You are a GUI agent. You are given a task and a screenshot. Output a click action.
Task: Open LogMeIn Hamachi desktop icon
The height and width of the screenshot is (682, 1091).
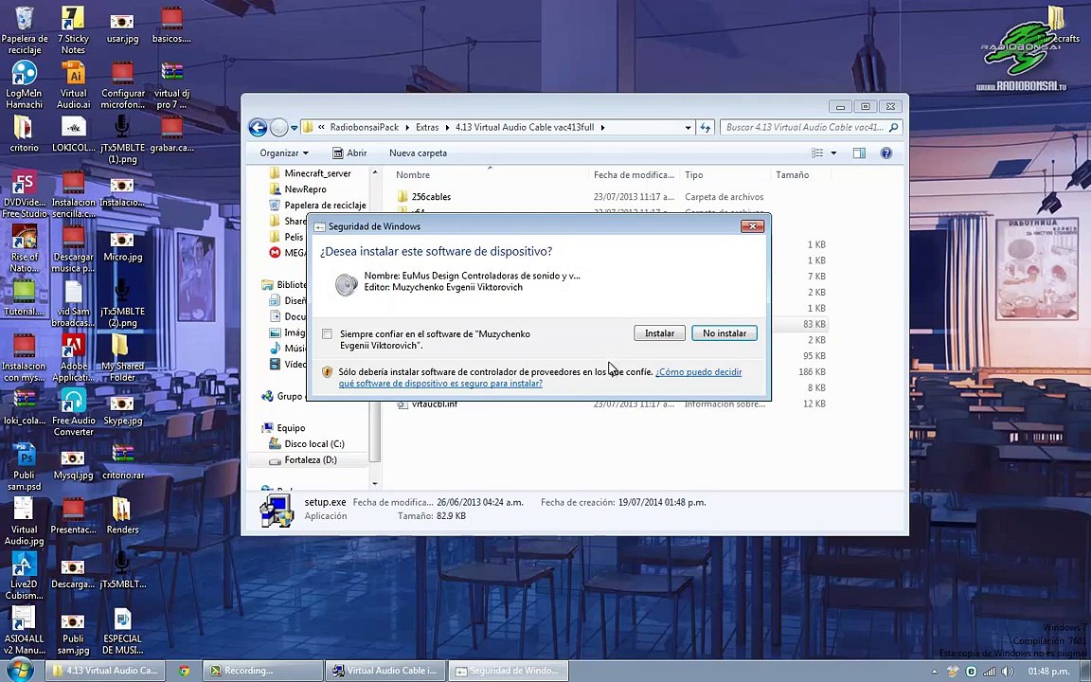pos(25,85)
